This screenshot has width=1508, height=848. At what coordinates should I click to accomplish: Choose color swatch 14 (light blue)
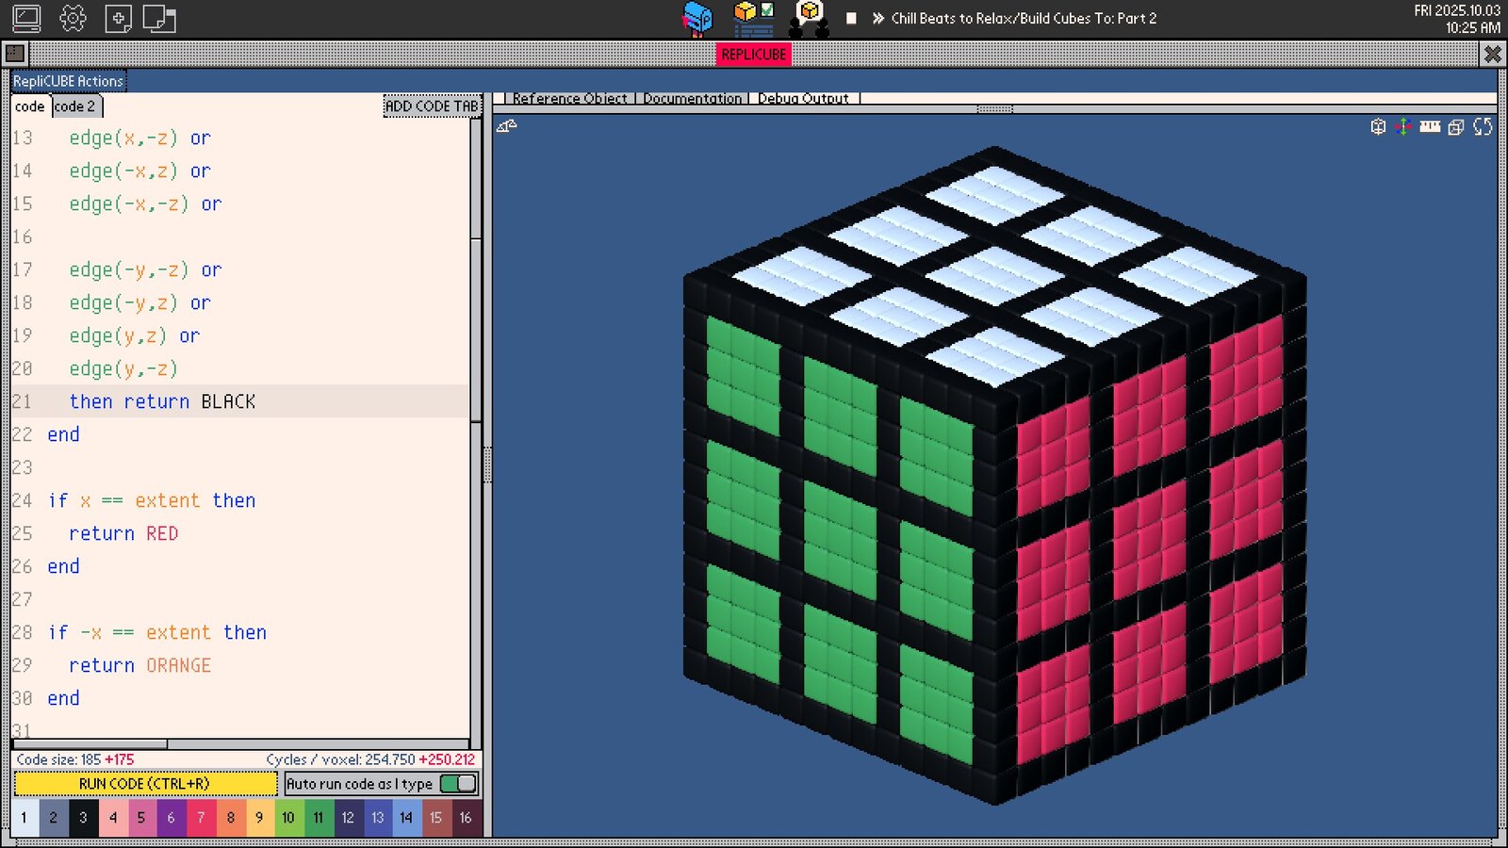pos(406,818)
